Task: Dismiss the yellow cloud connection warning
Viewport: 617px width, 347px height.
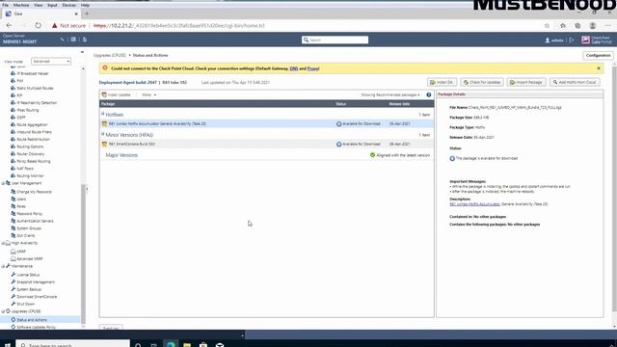Action: pyautogui.click(x=599, y=68)
